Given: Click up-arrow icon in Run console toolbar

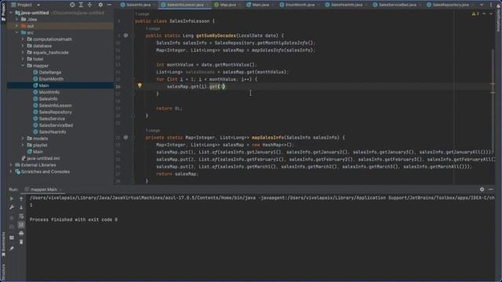Looking at the screenshot, I should (21, 198).
